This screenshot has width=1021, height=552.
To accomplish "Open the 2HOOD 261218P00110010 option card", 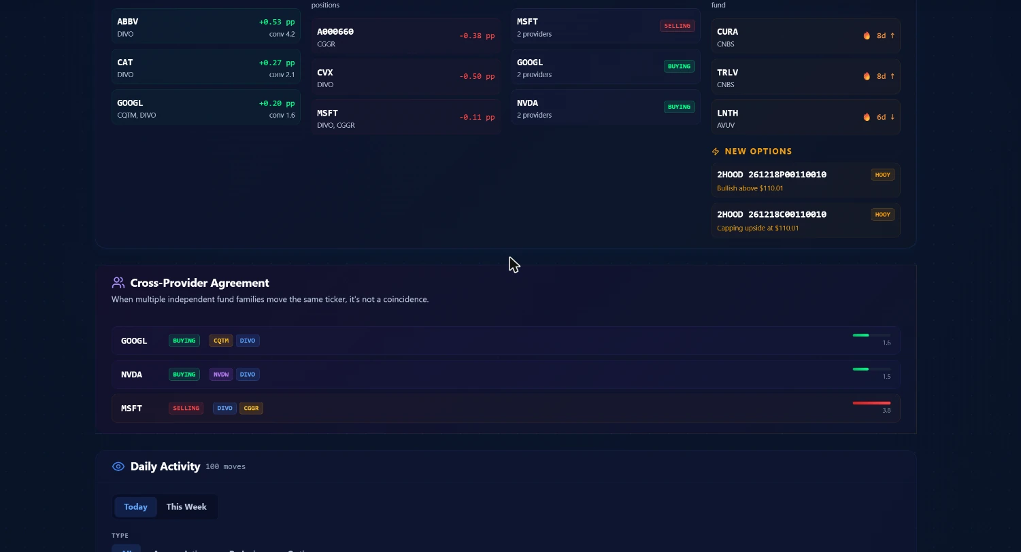I will click(x=806, y=180).
